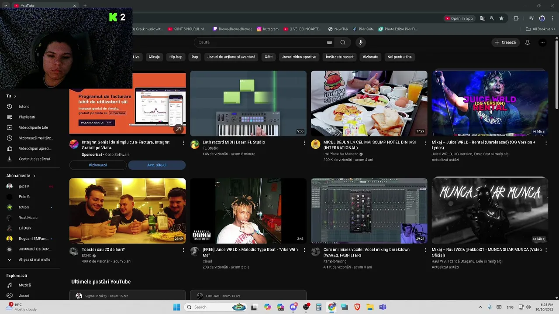Viewport: 559px width, 314px height.
Task: Open options for Juice WRLD Rental mix
Action: click(x=546, y=143)
